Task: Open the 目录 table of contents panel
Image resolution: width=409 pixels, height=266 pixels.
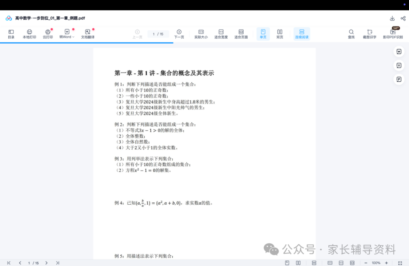Action: coord(11,34)
